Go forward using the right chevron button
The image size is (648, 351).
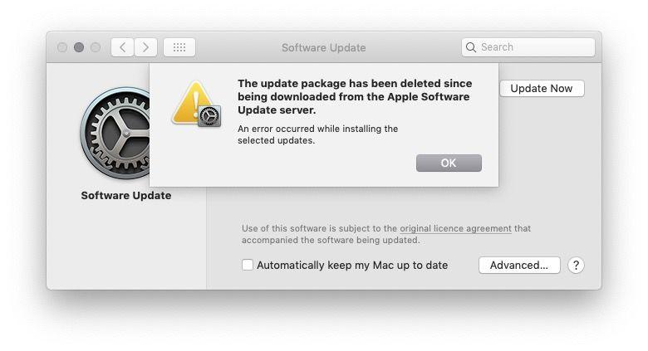point(145,47)
